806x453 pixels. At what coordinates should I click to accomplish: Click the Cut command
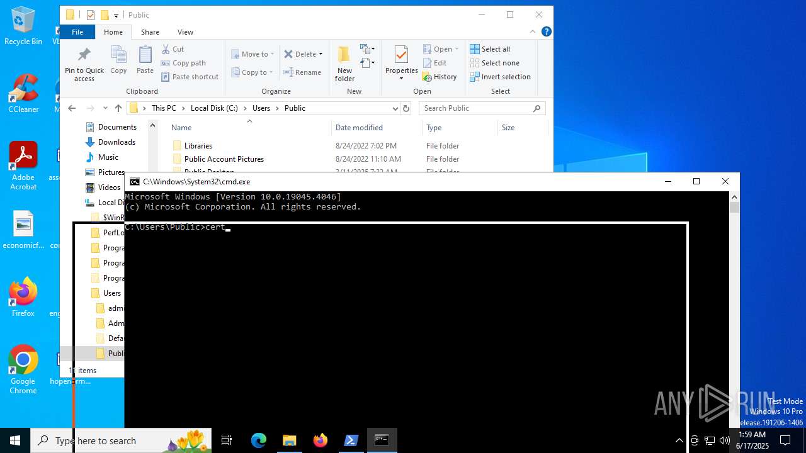[x=173, y=49]
